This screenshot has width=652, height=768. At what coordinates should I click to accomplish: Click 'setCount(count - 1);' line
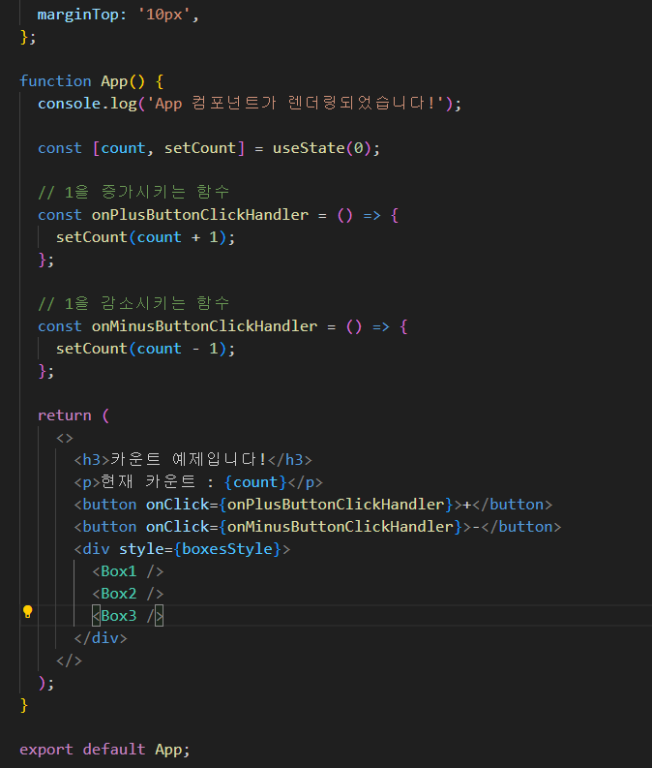pos(145,349)
